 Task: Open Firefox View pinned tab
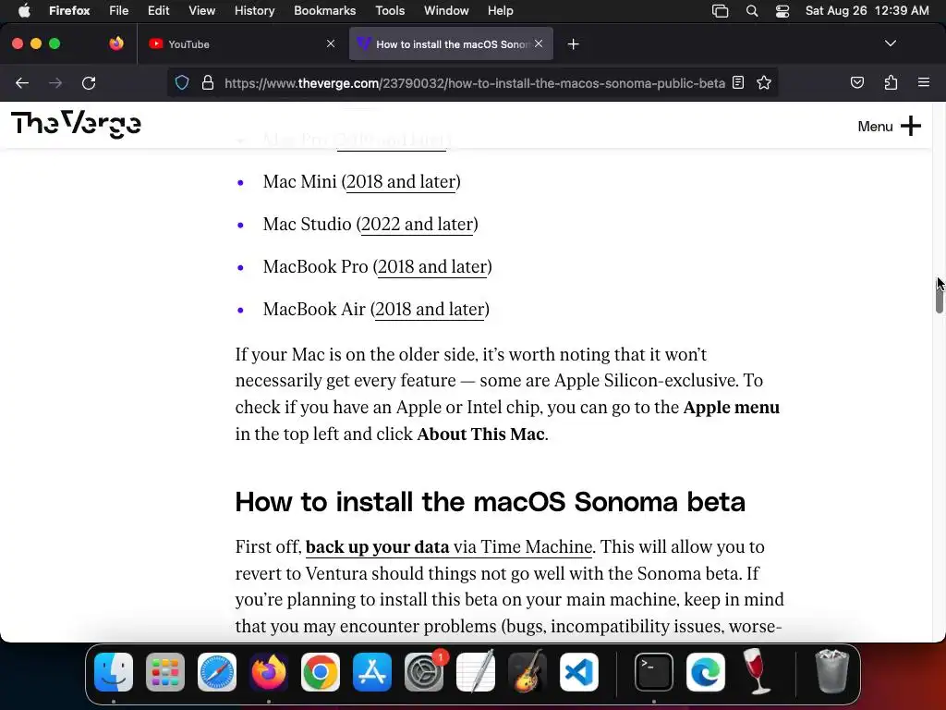[x=116, y=43]
